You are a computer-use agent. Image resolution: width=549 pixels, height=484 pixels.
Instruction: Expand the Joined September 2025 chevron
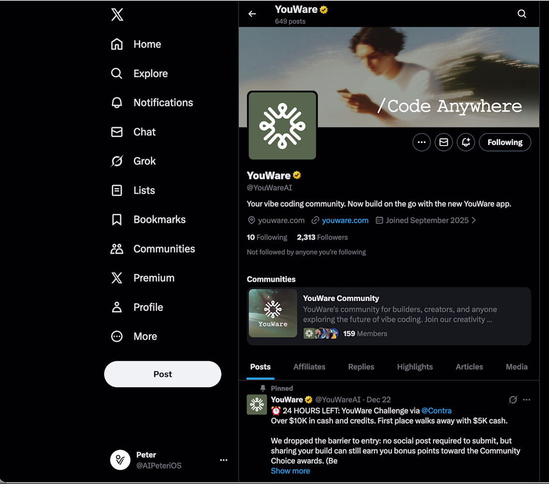pyautogui.click(x=474, y=220)
